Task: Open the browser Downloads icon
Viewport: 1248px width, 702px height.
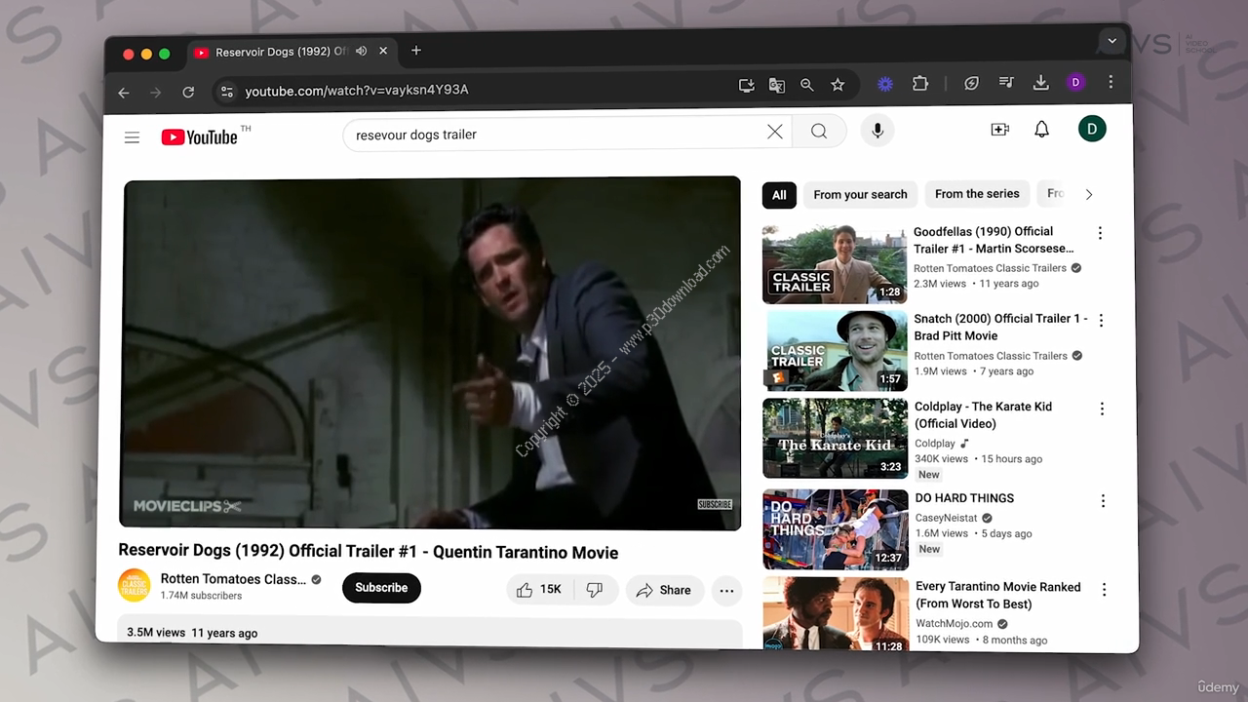Action: pos(1041,83)
